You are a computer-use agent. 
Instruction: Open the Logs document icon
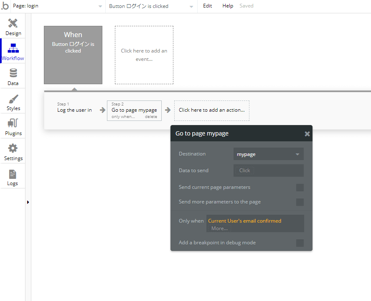tap(13, 174)
